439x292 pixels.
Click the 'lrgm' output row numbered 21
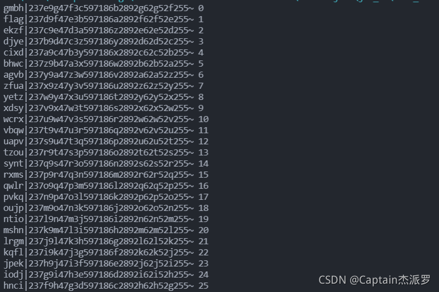(106, 241)
